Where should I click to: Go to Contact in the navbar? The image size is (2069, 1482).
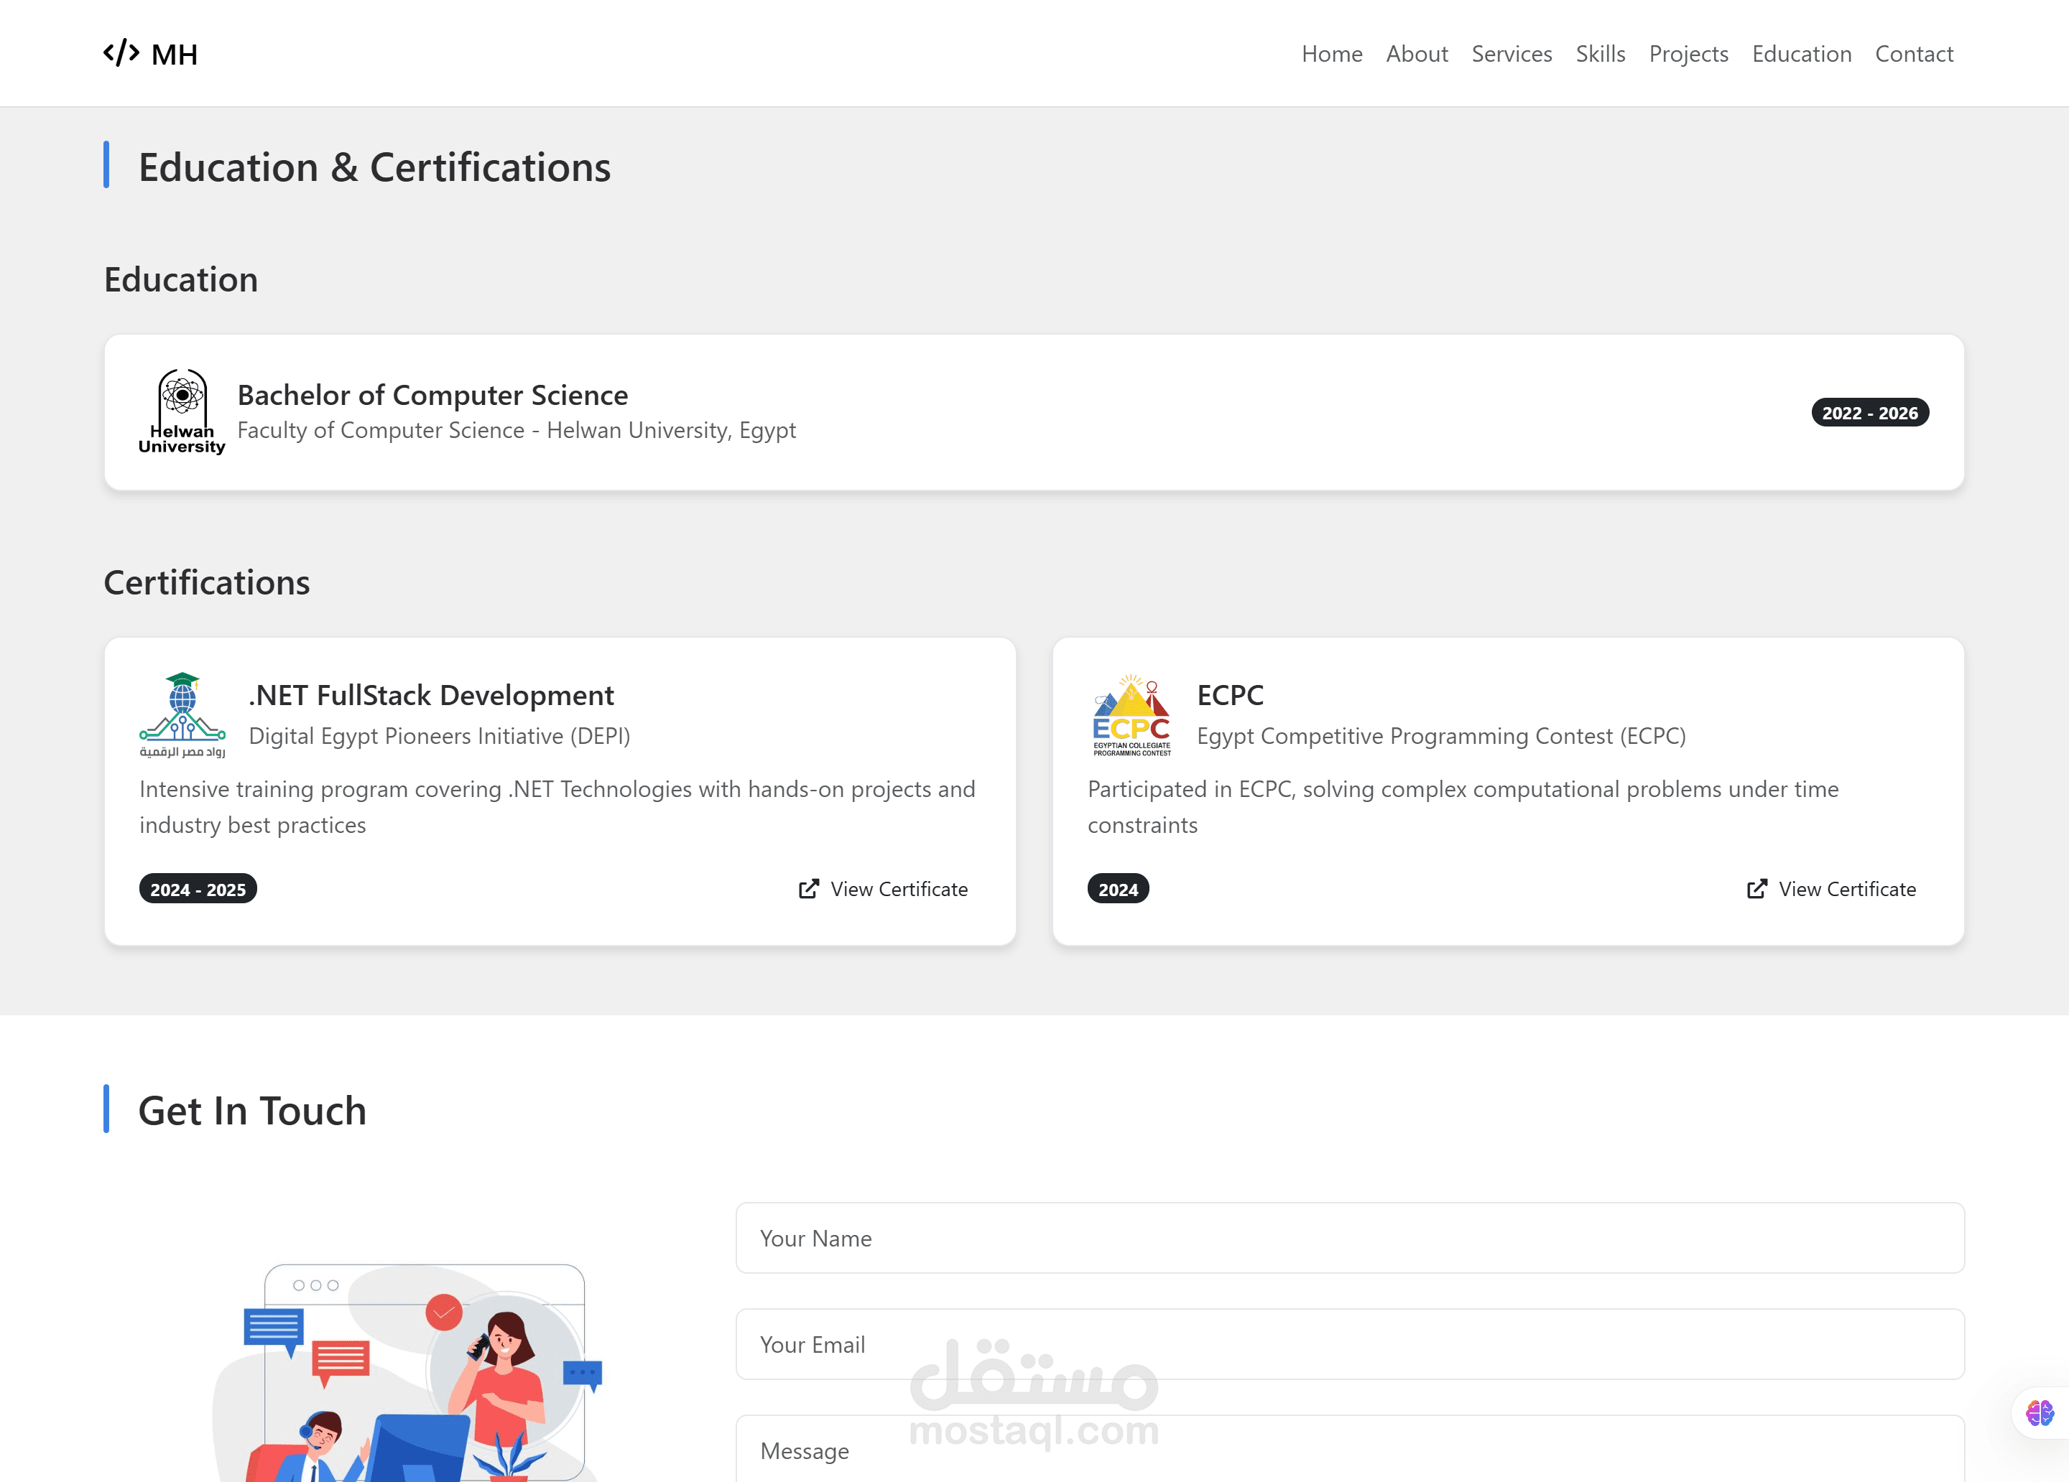click(1913, 54)
